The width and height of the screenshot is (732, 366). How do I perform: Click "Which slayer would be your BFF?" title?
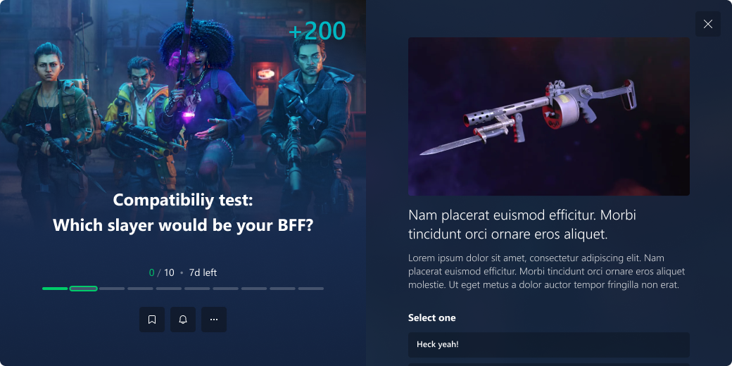coord(183,225)
